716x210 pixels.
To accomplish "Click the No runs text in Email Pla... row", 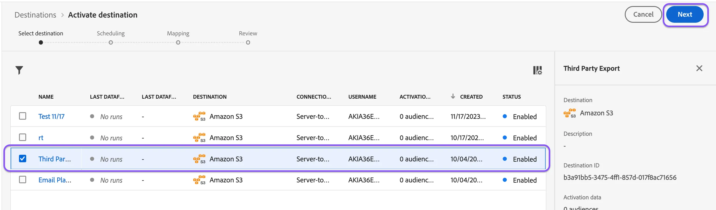I will tap(111, 180).
